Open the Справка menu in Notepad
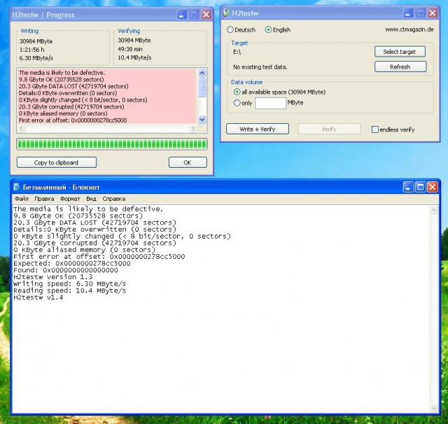The width and height of the screenshot is (448, 424). click(113, 199)
